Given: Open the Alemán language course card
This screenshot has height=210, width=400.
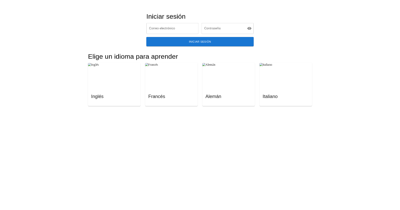Looking at the screenshot, I should tap(228, 84).
